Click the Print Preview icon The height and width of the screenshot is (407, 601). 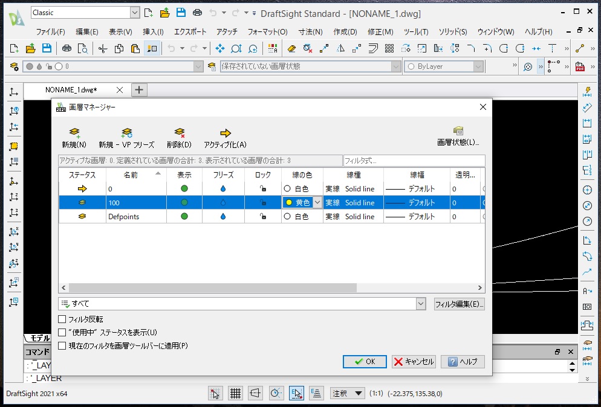(83, 48)
